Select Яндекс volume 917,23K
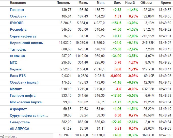The image size is (173, 138). tap(148, 69)
